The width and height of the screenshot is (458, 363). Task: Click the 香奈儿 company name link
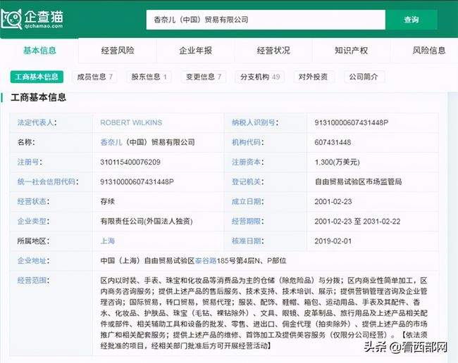(x=111, y=142)
